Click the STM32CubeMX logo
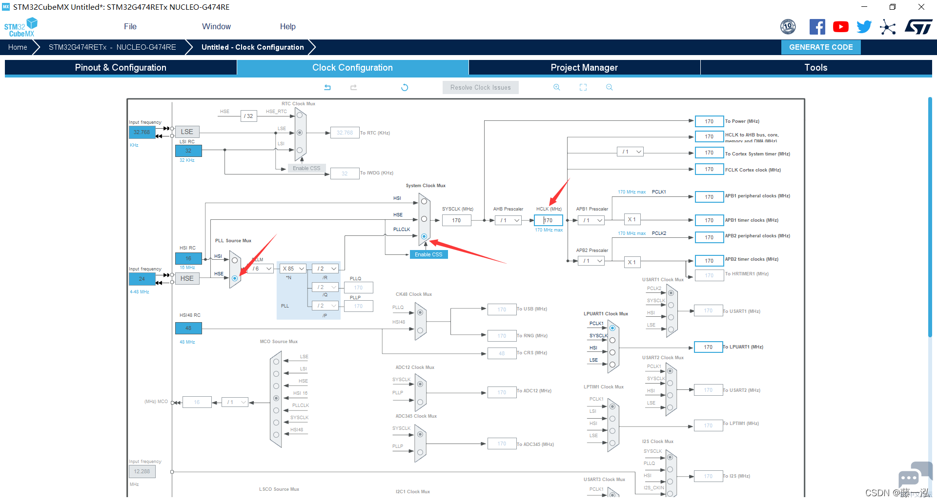937x502 pixels. 21,27
